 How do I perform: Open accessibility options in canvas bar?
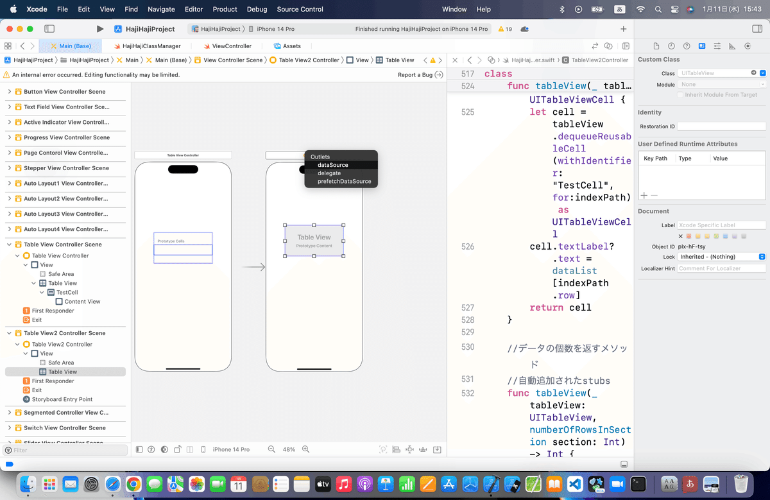151,450
